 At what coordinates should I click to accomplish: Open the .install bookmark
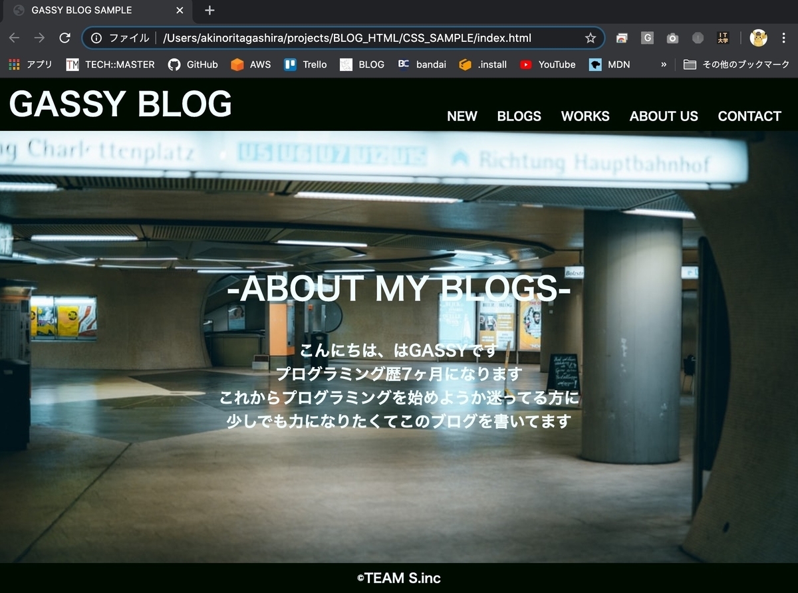tap(483, 64)
